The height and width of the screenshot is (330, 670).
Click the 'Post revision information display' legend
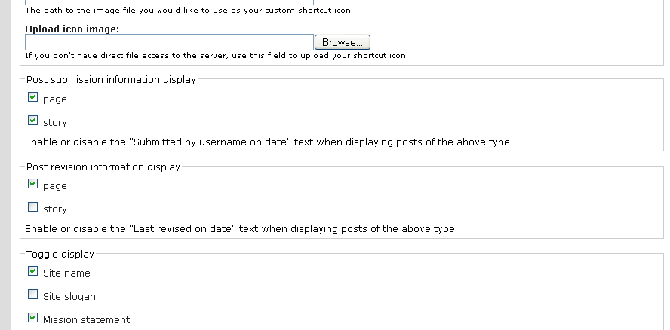pyautogui.click(x=103, y=167)
